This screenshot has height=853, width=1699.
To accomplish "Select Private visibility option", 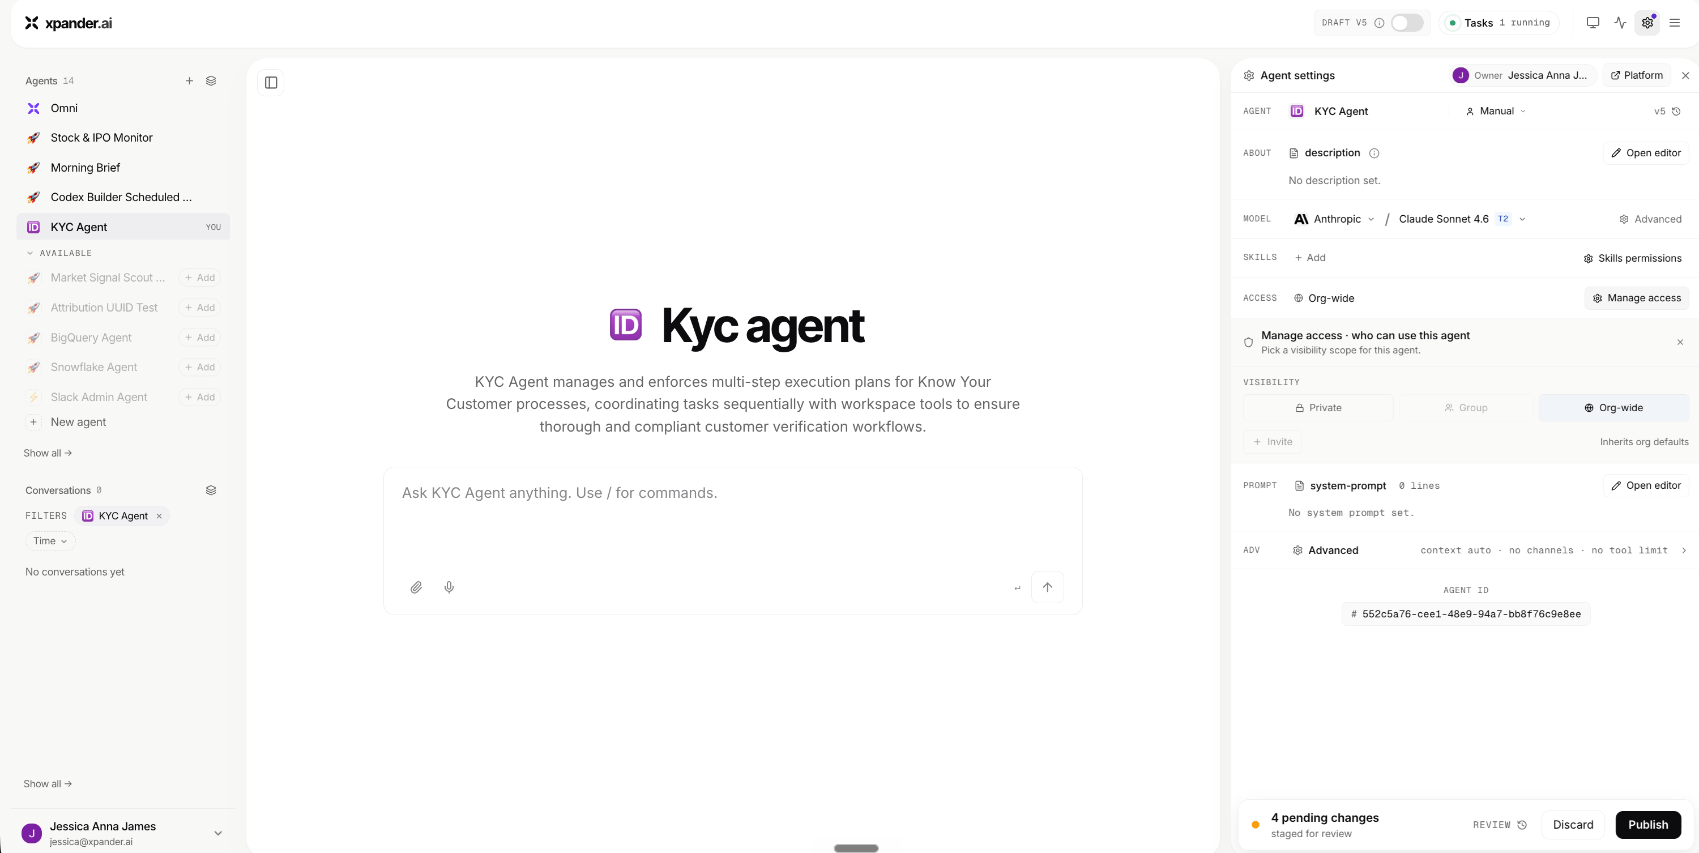I will coord(1318,408).
